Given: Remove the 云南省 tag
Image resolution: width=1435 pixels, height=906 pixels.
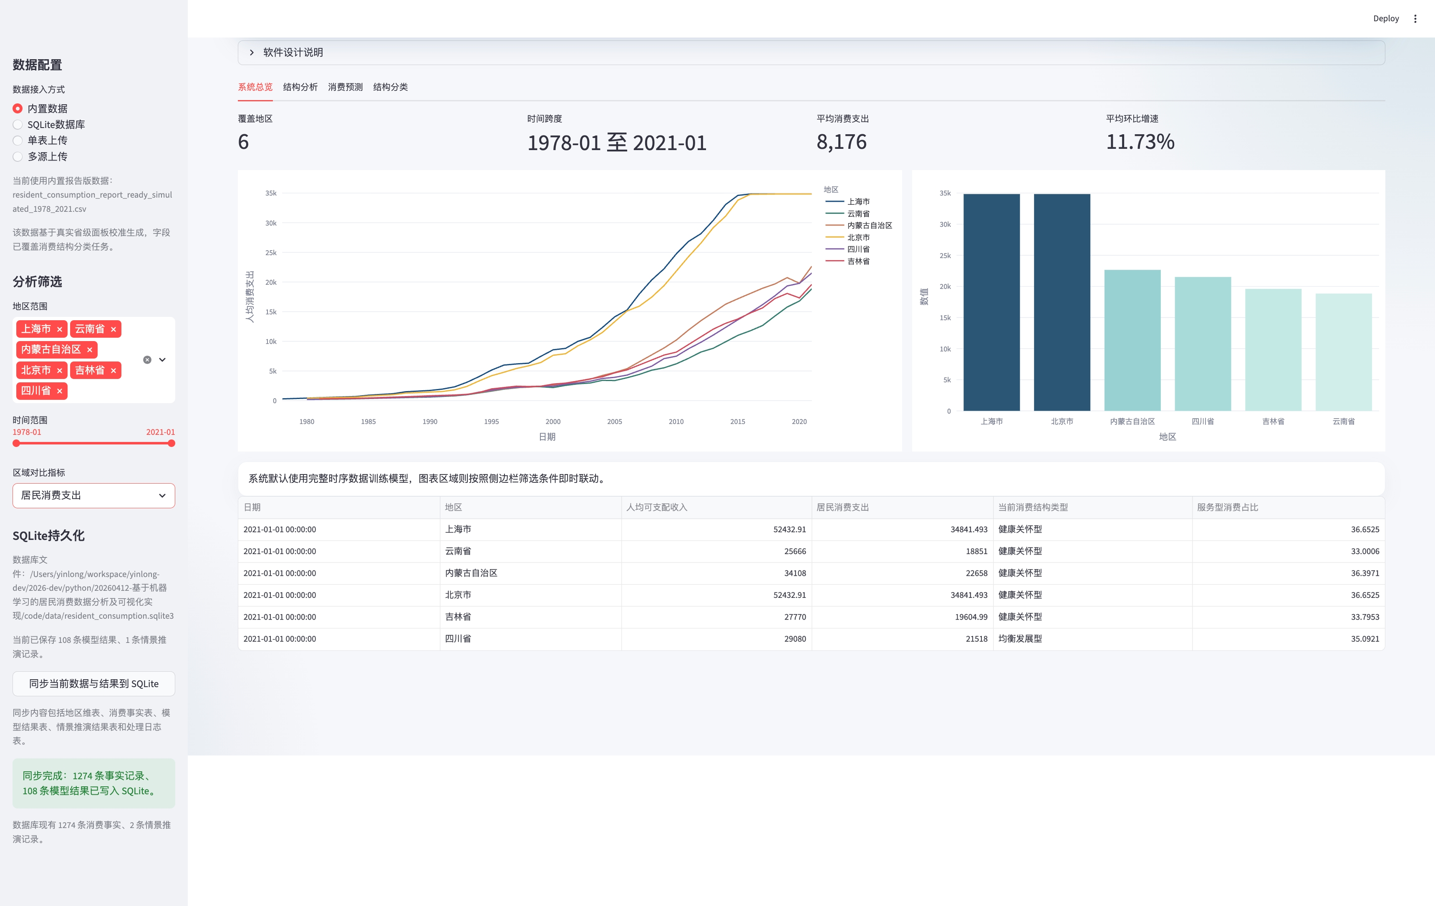Looking at the screenshot, I should [113, 329].
